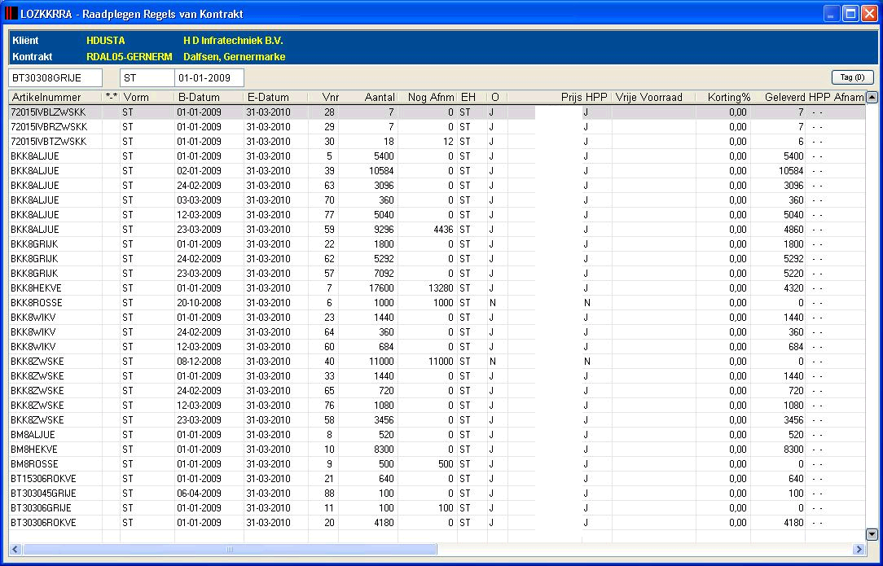Click the 13280 Nog Afnm cell
883x566 pixels.
[428, 287]
